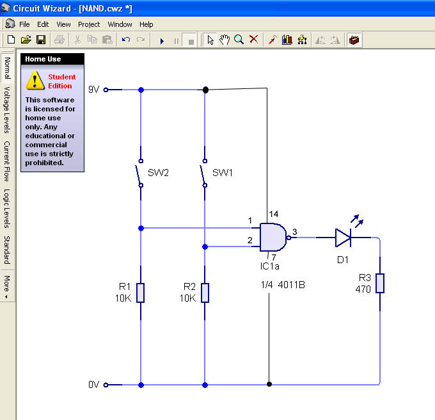Select the probe tool
This screenshot has height=420, width=435.
[x=273, y=40]
